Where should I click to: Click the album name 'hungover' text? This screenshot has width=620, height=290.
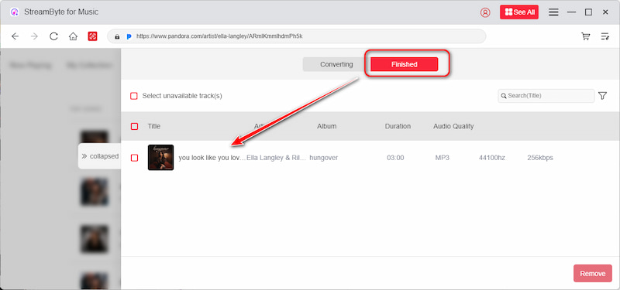[x=323, y=158]
